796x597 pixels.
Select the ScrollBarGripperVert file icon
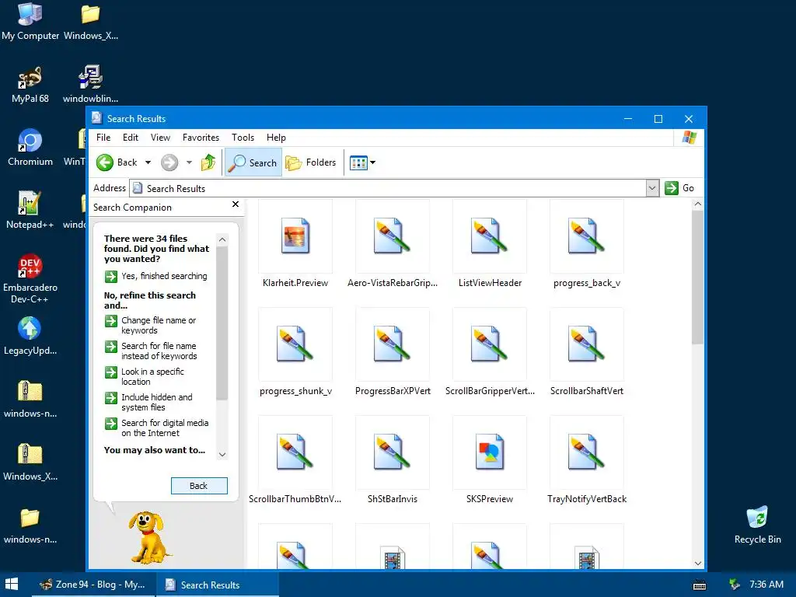[490, 344]
